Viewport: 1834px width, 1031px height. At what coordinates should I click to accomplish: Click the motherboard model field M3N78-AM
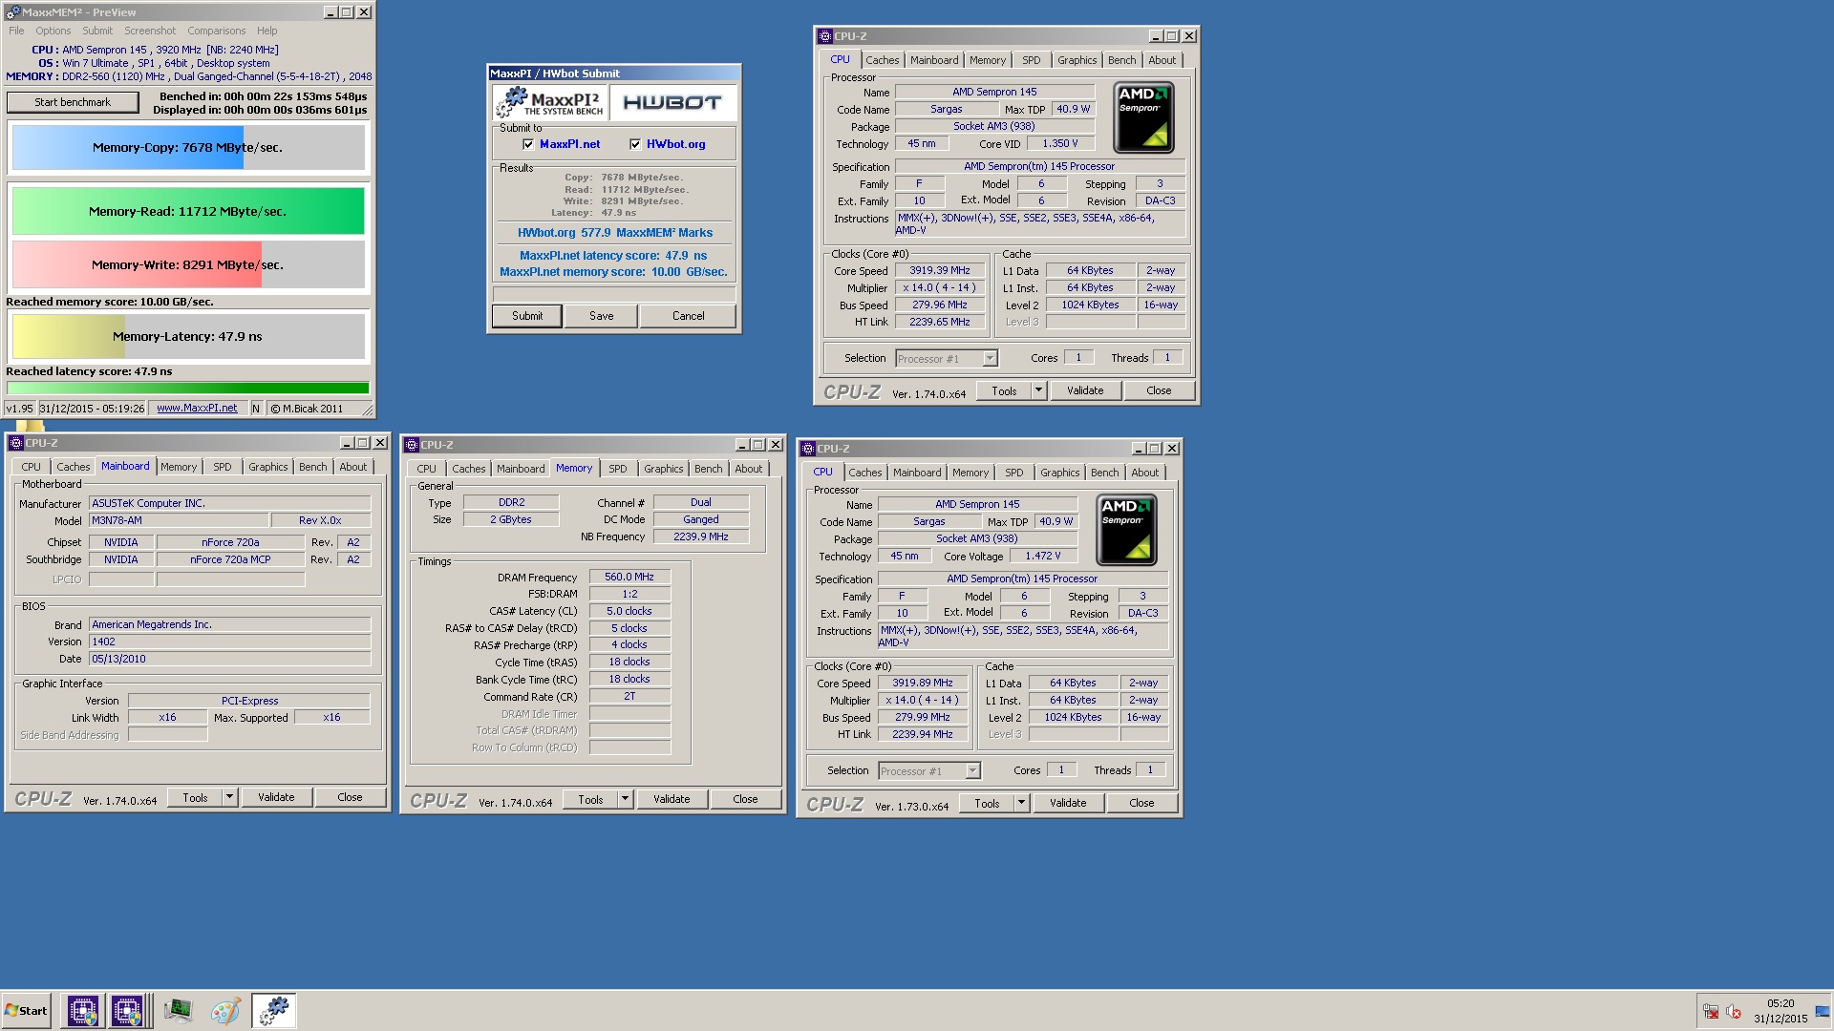(179, 521)
